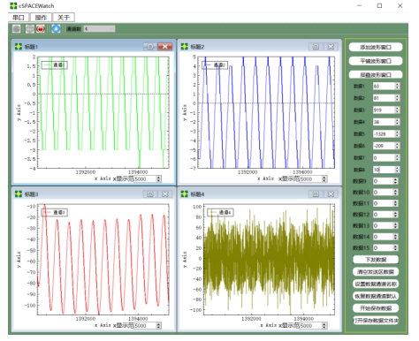Click 添加波形窗口 add waveform window button
Image resolution: width=419 pixels, height=341 pixels.
click(376, 47)
